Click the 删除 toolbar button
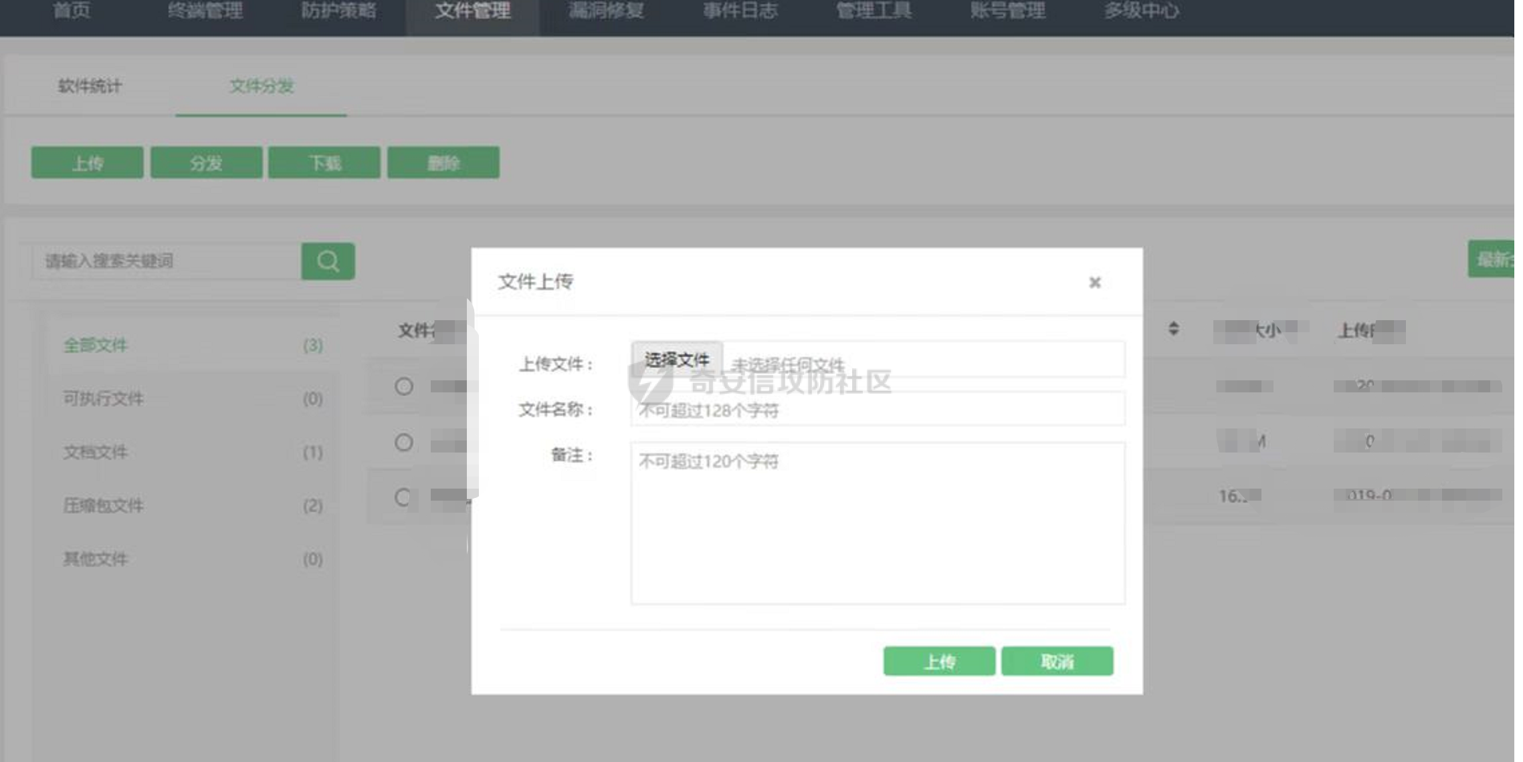1523x762 pixels. [x=443, y=163]
